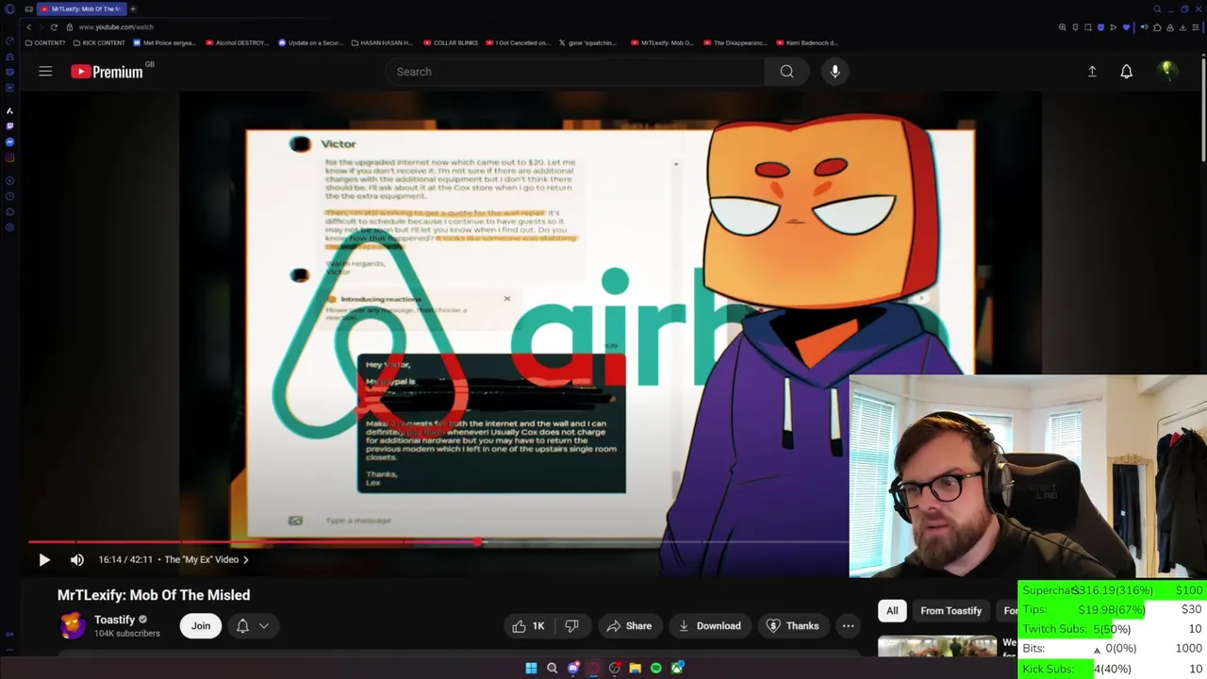Open browser zoom magnifier toolbar icon
Image resolution: width=1207 pixels, height=679 pixels.
1063,27
